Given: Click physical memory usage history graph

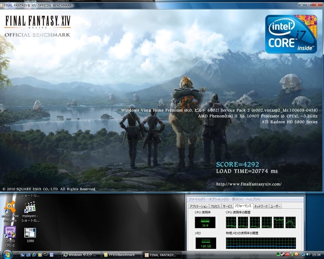Looking at the screenshot, I should [x=261, y=243].
